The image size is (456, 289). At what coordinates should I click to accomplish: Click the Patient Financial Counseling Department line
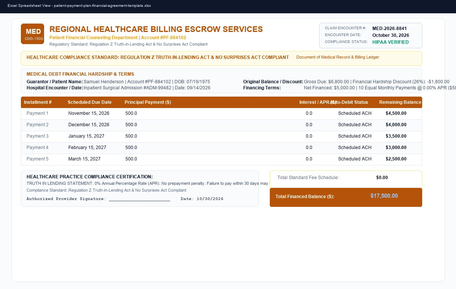(118, 38)
